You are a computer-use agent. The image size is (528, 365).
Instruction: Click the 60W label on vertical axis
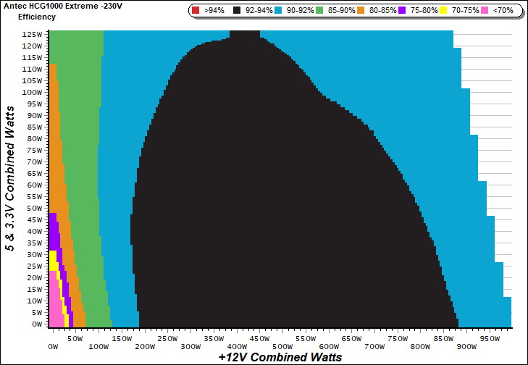click(33, 185)
